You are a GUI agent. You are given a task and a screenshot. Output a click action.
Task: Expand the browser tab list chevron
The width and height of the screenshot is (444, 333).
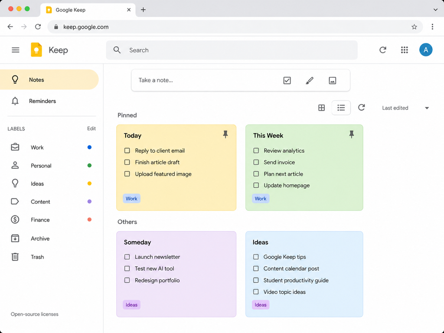coord(435,10)
